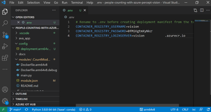Open the Run menu
211x112 pixels.
click(65, 3)
